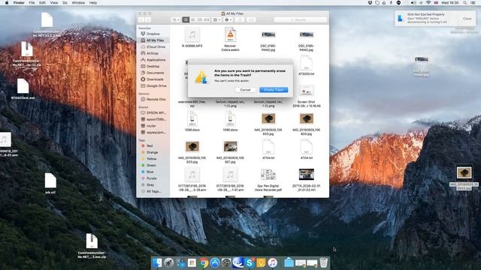Show All Tags in sidebar
This screenshot has height=270, width=481.
point(153,191)
